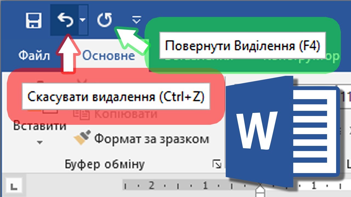Open the Файл menu tab
351x197 pixels.
pyautogui.click(x=34, y=56)
